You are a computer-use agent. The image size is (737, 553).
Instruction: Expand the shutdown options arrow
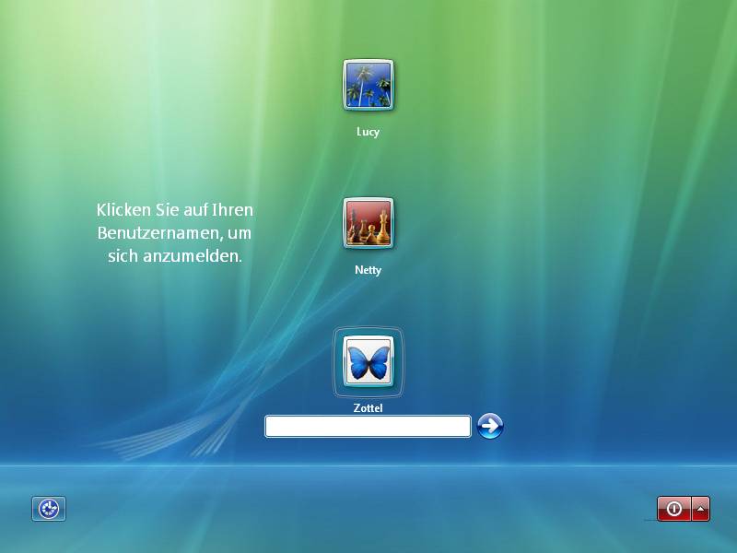point(701,509)
